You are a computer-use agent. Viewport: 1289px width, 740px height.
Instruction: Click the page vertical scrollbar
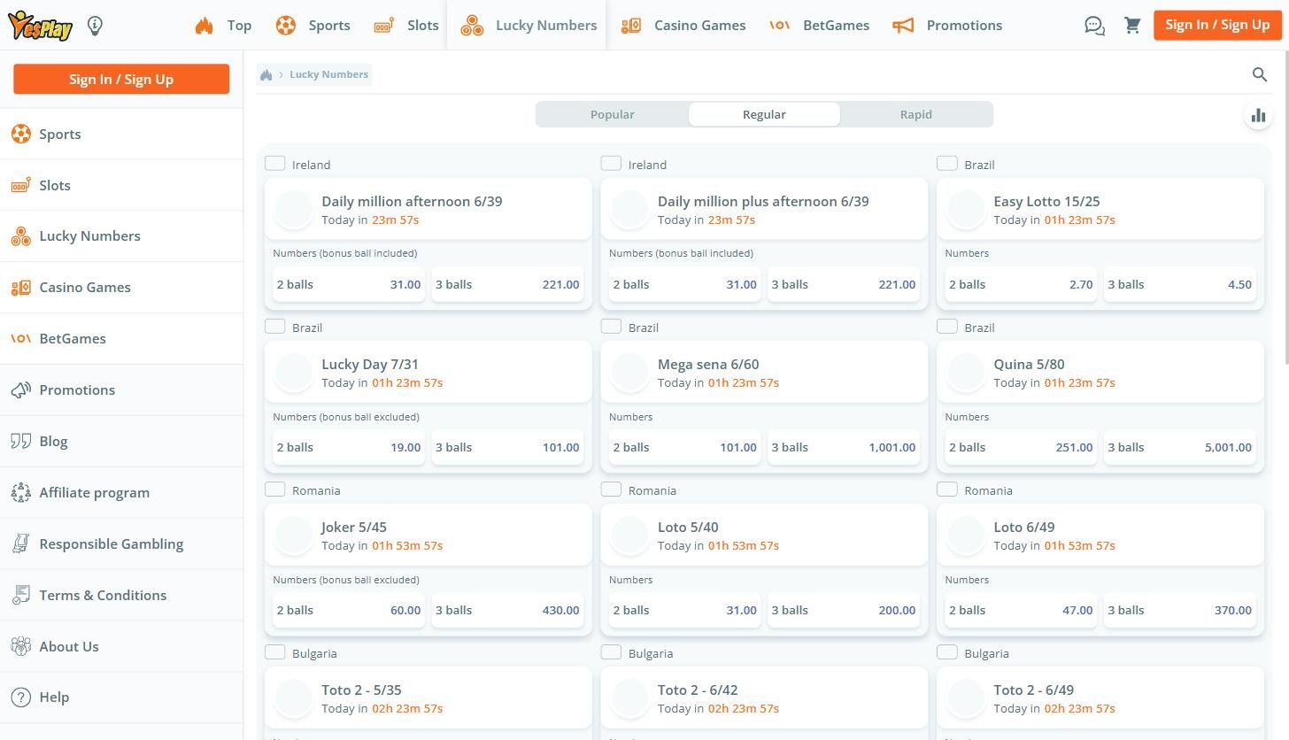[x=1285, y=208]
